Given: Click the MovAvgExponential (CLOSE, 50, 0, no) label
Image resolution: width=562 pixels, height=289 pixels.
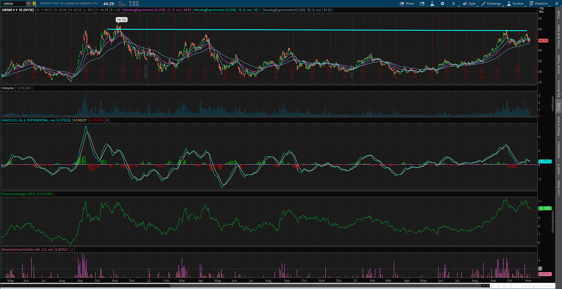Looking at the screenshot, I should [x=292, y=10].
